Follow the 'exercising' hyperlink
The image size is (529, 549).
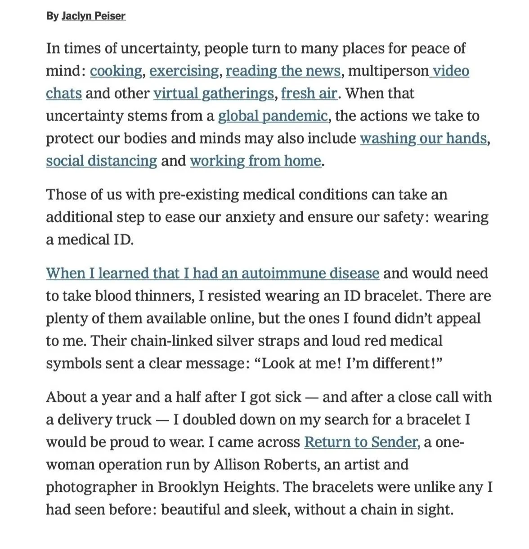click(x=184, y=71)
